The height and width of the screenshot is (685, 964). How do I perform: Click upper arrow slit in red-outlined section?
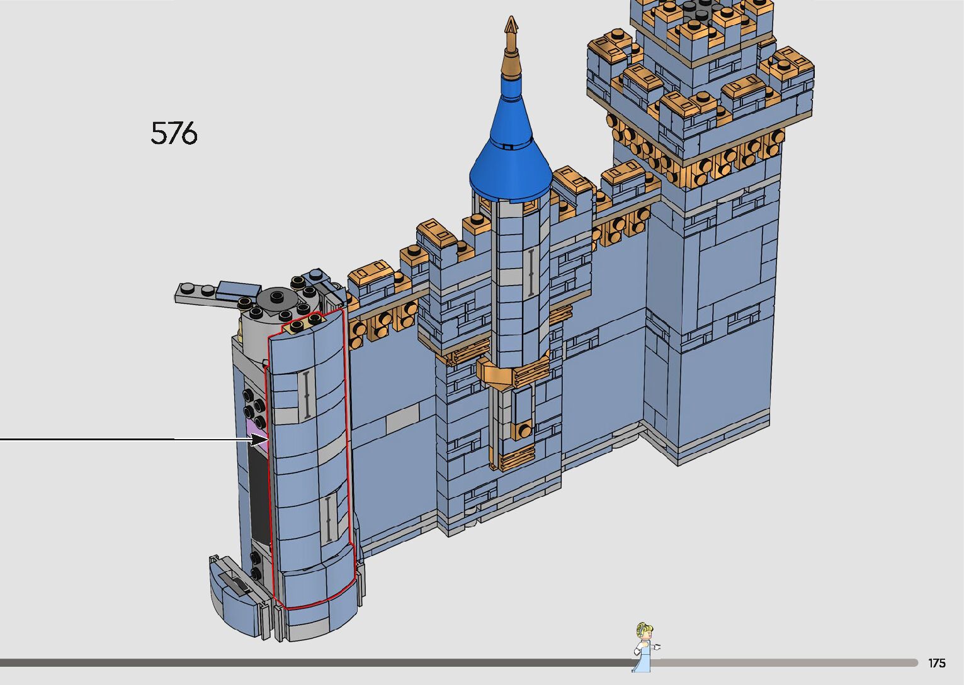(306, 395)
